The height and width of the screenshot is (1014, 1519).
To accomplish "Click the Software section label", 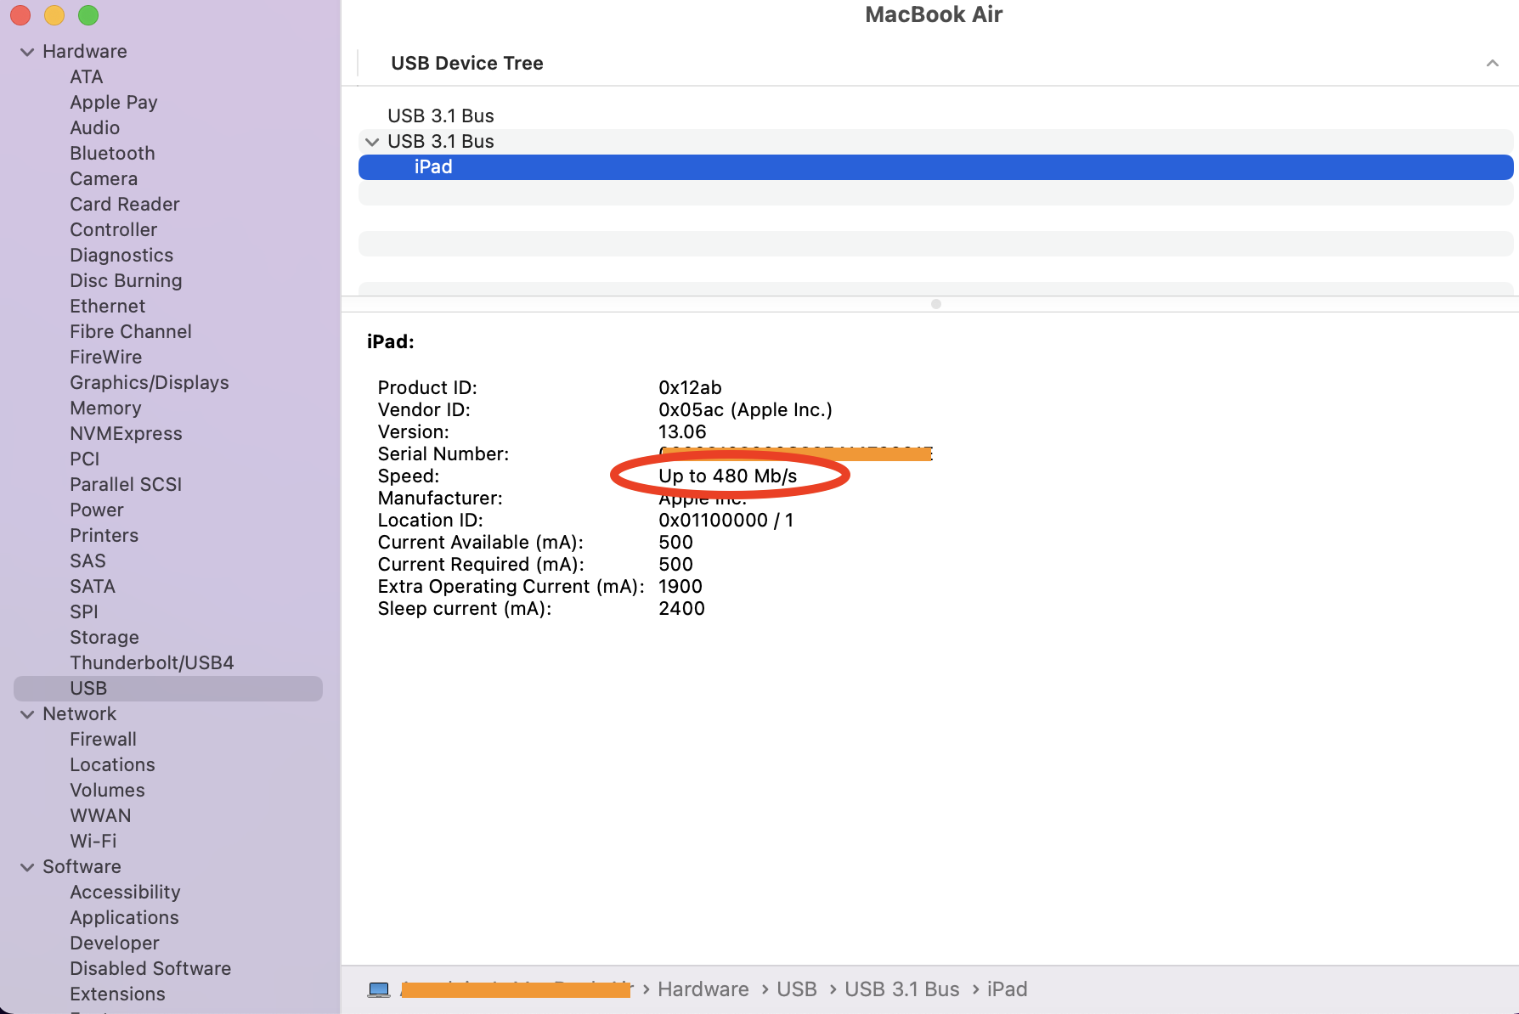I will coord(82,867).
